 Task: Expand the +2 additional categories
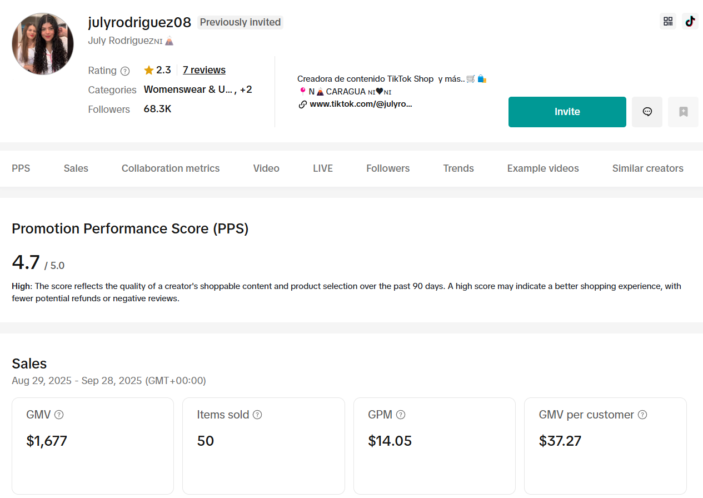pyautogui.click(x=246, y=89)
